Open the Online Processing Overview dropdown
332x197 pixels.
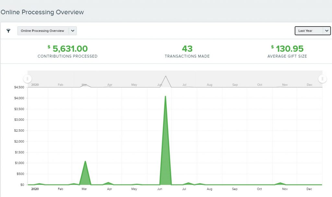pos(47,31)
